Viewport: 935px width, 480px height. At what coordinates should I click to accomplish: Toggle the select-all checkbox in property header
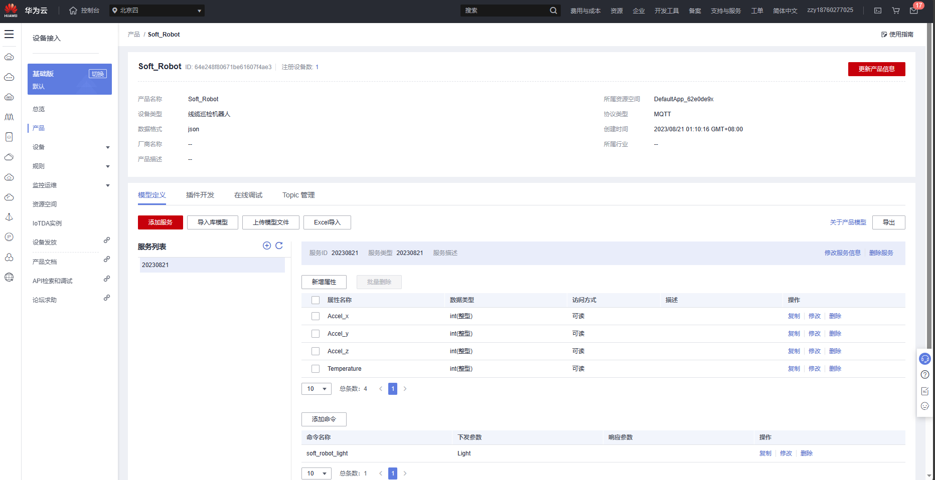tap(316, 300)
